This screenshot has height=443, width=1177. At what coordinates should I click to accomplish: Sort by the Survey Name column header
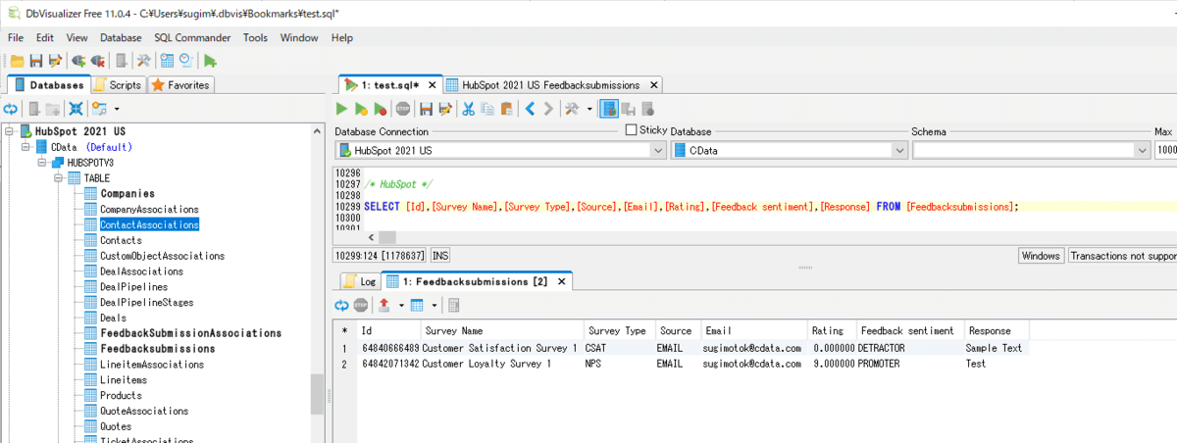point(502,331)
